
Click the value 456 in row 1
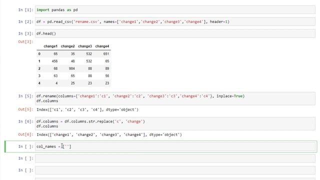click(54, 61)
